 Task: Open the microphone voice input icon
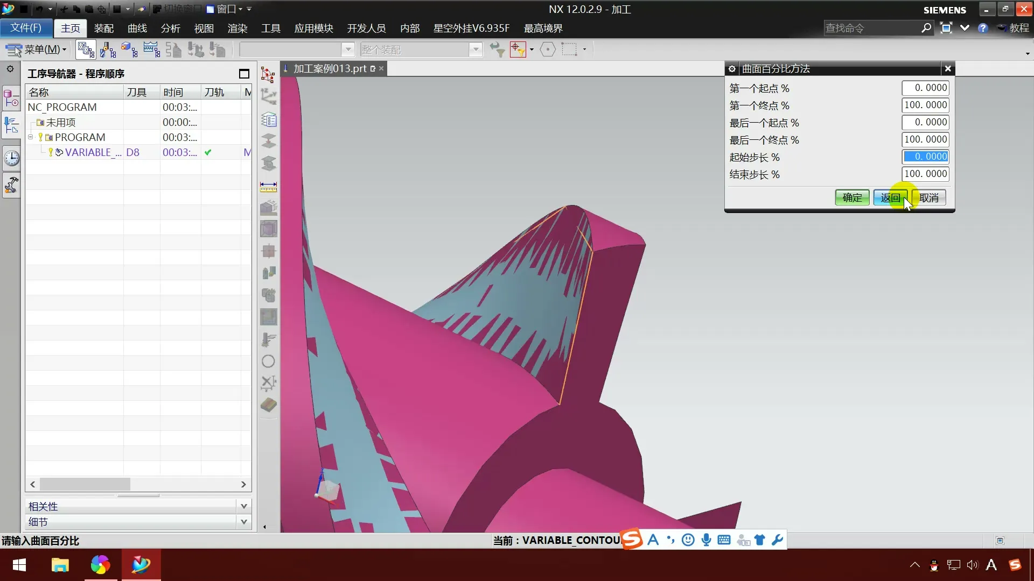click(706, 540)
